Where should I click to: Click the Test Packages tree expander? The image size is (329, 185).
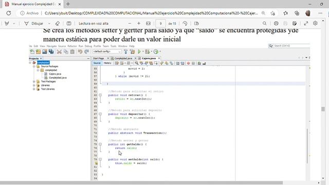tap(34, 81)
